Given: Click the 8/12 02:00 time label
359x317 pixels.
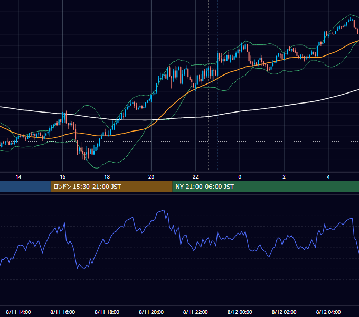Looking at the screenshot, I should [x=284, y=312].
